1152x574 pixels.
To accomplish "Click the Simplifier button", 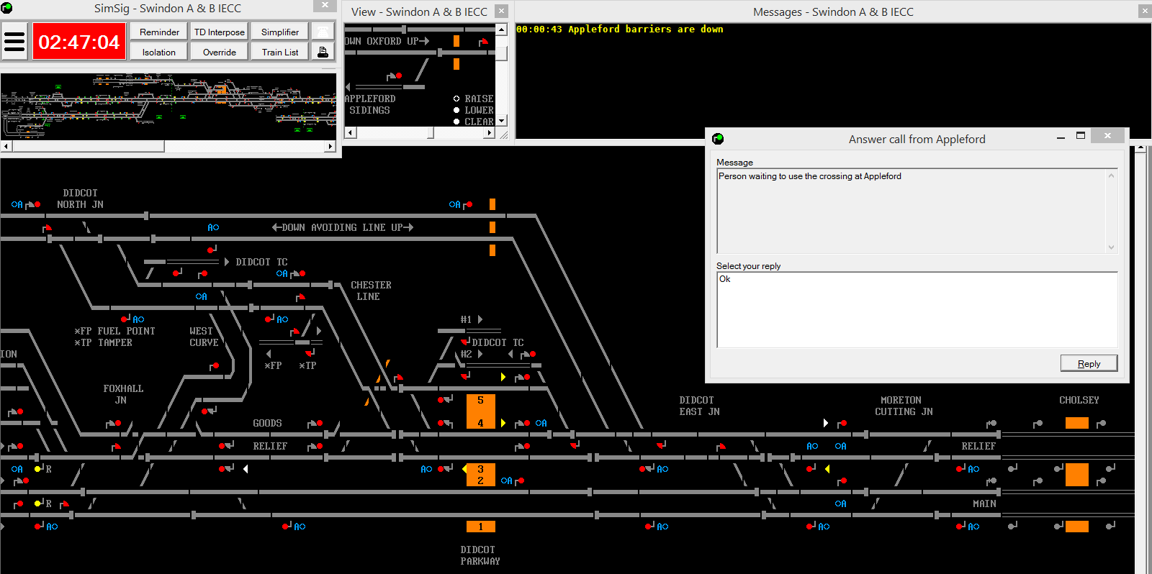I will pyautogui.click(x=280, y=32).
